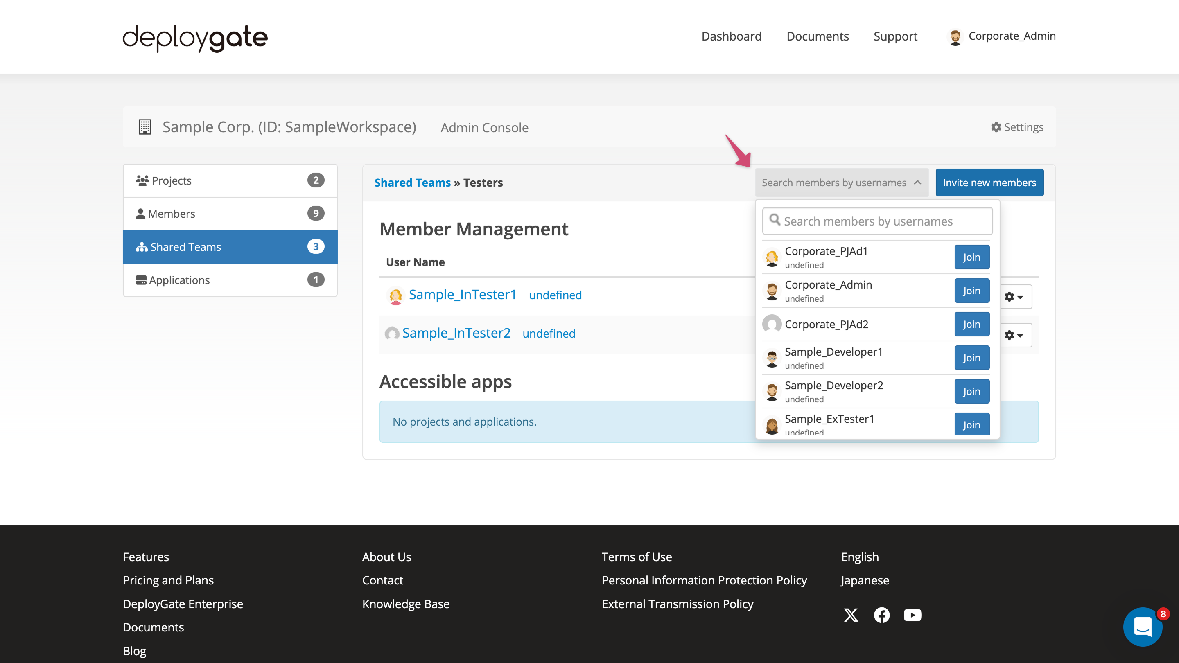Open the Knowledge Base footer link
This screenshot has width=1179, height=663.
coord(406,604)
